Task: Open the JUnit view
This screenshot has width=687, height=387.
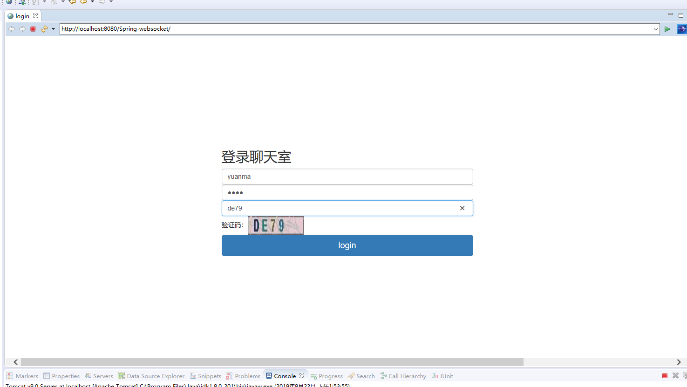Action: pyautogui.click(x=442, y=376)
